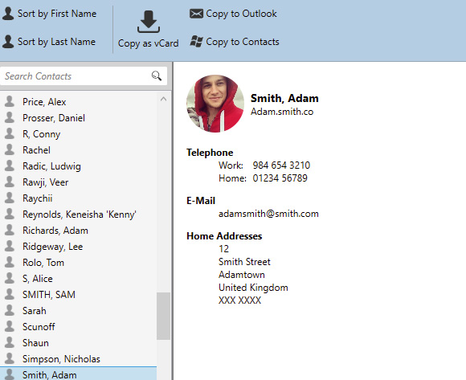Click the person icon beside Sort by First Name
Screen dimensions: 466x380
pos(8,14)
